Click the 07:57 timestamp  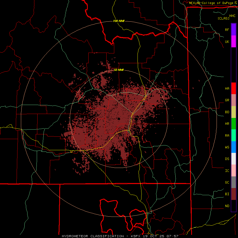[172, 236]
